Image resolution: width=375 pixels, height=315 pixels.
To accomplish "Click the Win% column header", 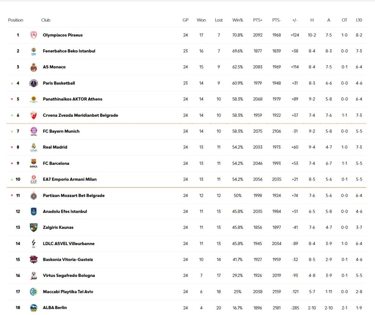I will tap(238, 20).
